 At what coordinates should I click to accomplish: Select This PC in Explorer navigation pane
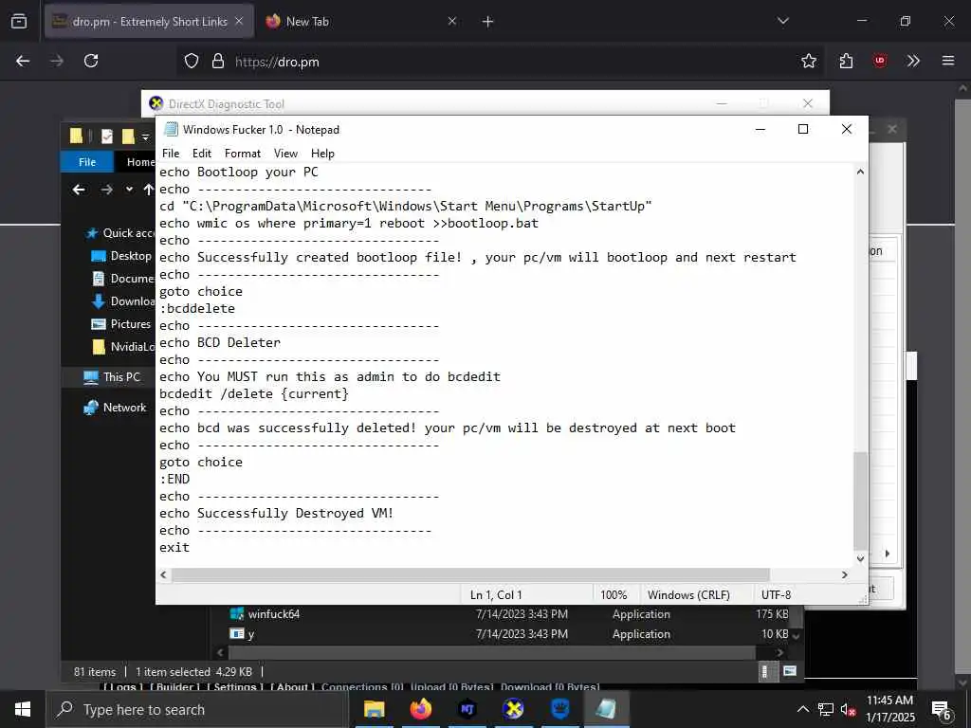point(112,377)
